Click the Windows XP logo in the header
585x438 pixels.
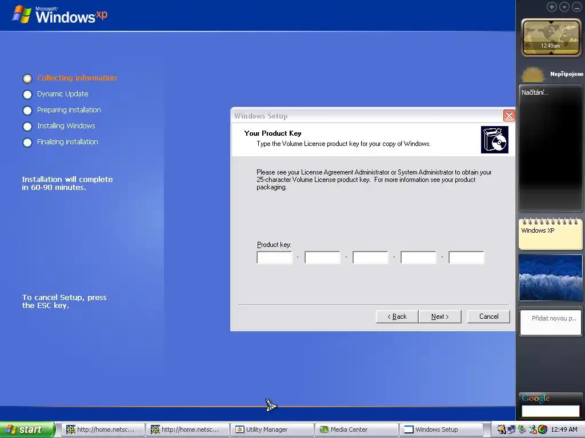click(59, 15)
